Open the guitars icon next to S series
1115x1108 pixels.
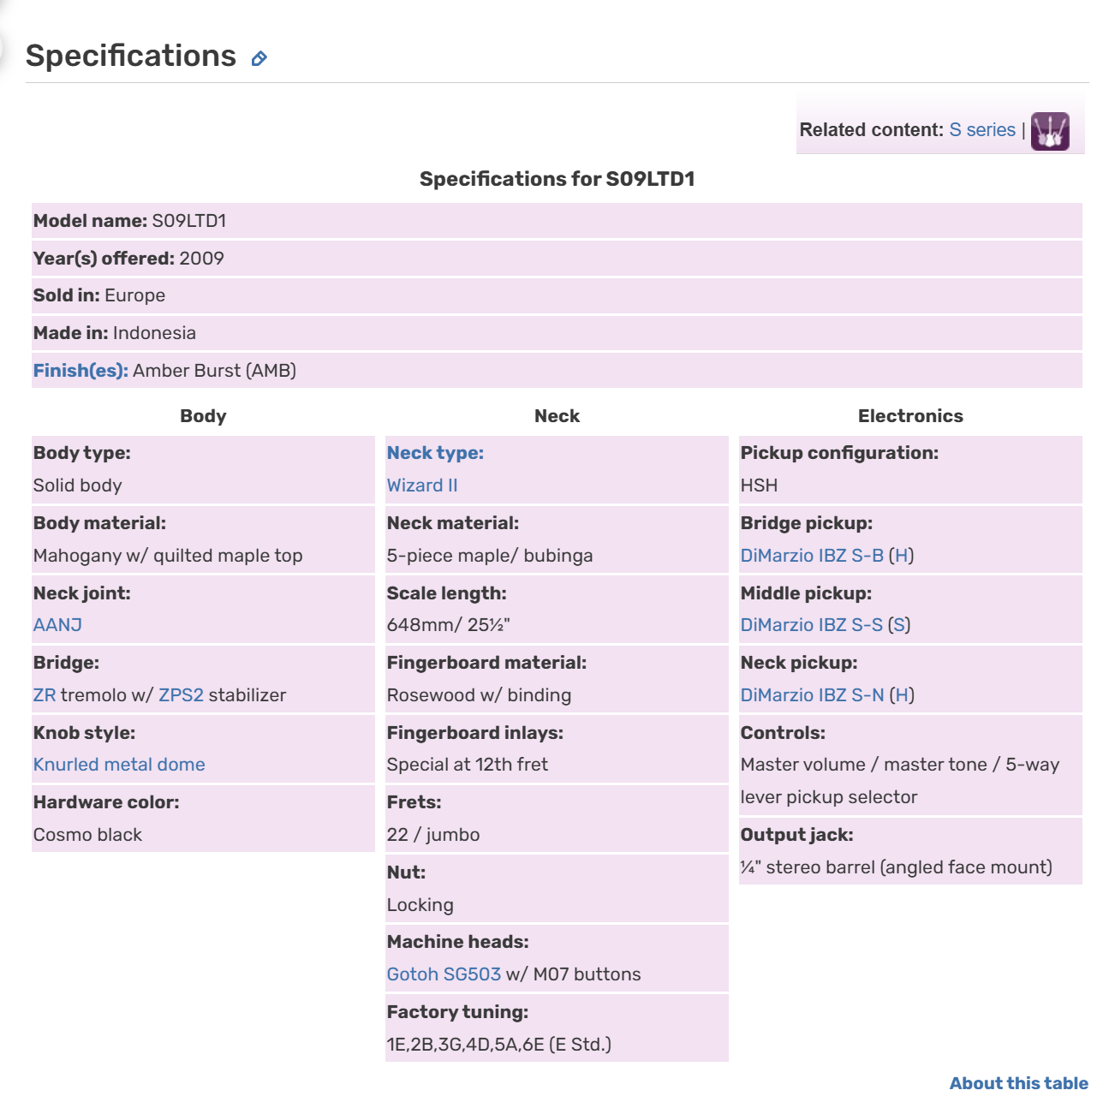[1050, 131]
